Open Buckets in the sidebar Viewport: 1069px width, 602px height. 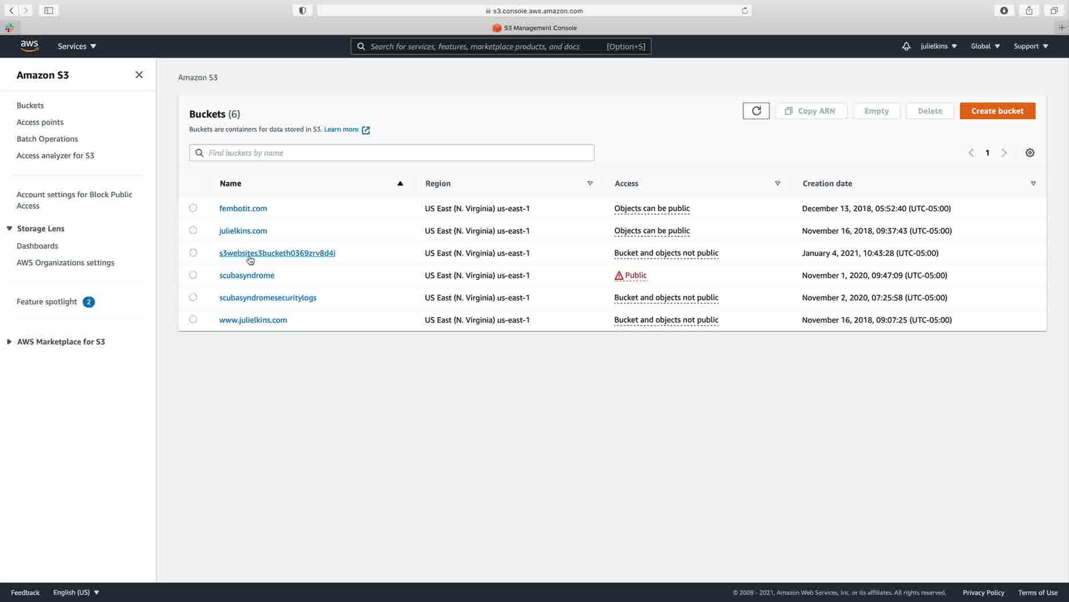pyautogui.click(x=30, y=105)
